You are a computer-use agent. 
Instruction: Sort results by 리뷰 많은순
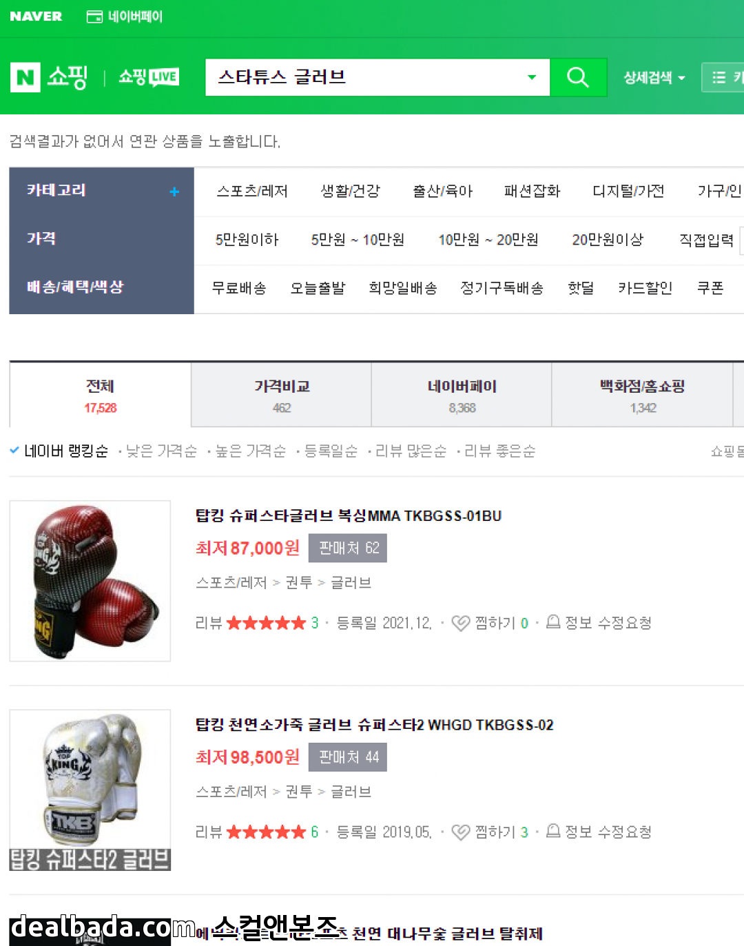coord(411,451)
